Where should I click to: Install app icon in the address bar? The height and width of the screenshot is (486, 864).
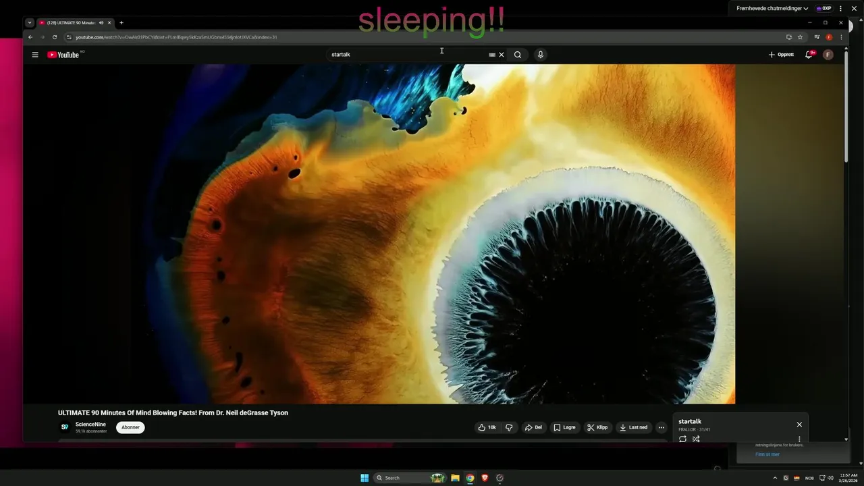[x=788, y=37]
